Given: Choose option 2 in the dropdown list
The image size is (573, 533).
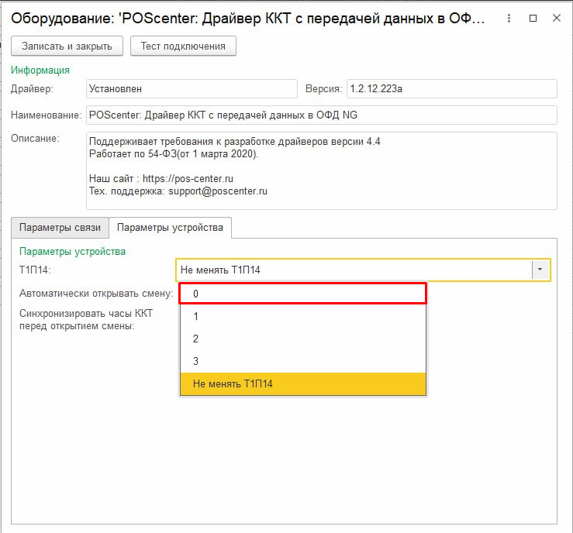Looking at the screenshot, I should (x=303, y=339).
